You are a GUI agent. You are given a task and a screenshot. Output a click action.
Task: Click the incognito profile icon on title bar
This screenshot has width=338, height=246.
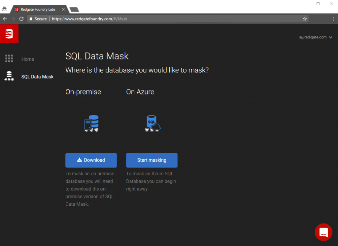point(4,9)
